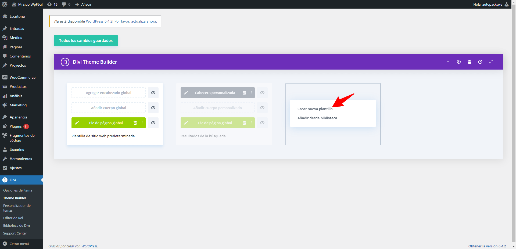Open Comentarios in the sidebar
This screenshot has width=516, height=249.
click(x=21, y=56)
